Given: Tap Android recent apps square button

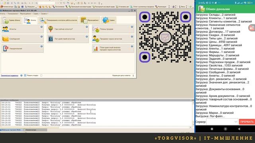Looking at the screenshot, I should [x=212, y=129].
